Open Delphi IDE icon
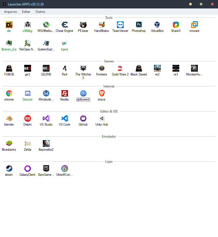The height and width of the screenshot is (237, 218). pyautogui.click(x=28, y=118)
